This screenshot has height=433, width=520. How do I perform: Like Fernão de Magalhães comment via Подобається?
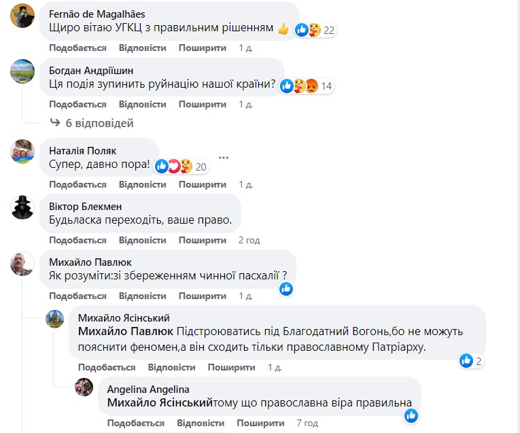coord(77,48)
